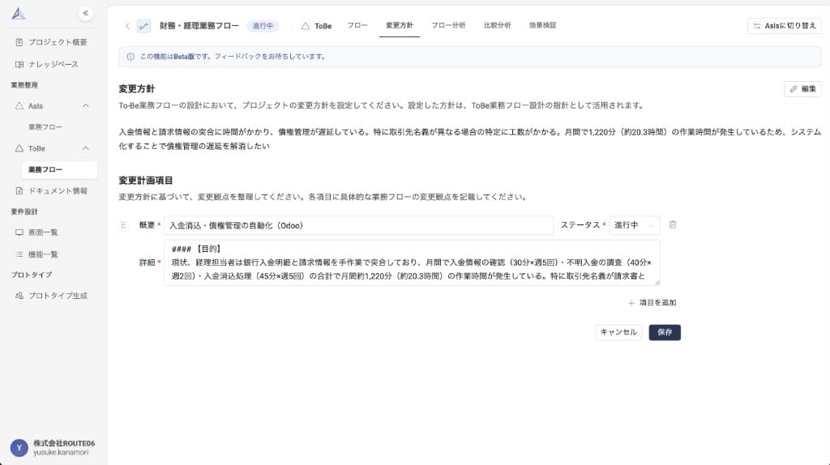
Task: Click the 保存 button
Action: [665, 332]
